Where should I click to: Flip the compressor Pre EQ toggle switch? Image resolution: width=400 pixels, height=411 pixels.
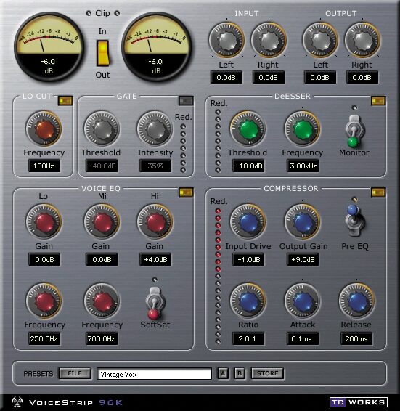coord(354,220)
